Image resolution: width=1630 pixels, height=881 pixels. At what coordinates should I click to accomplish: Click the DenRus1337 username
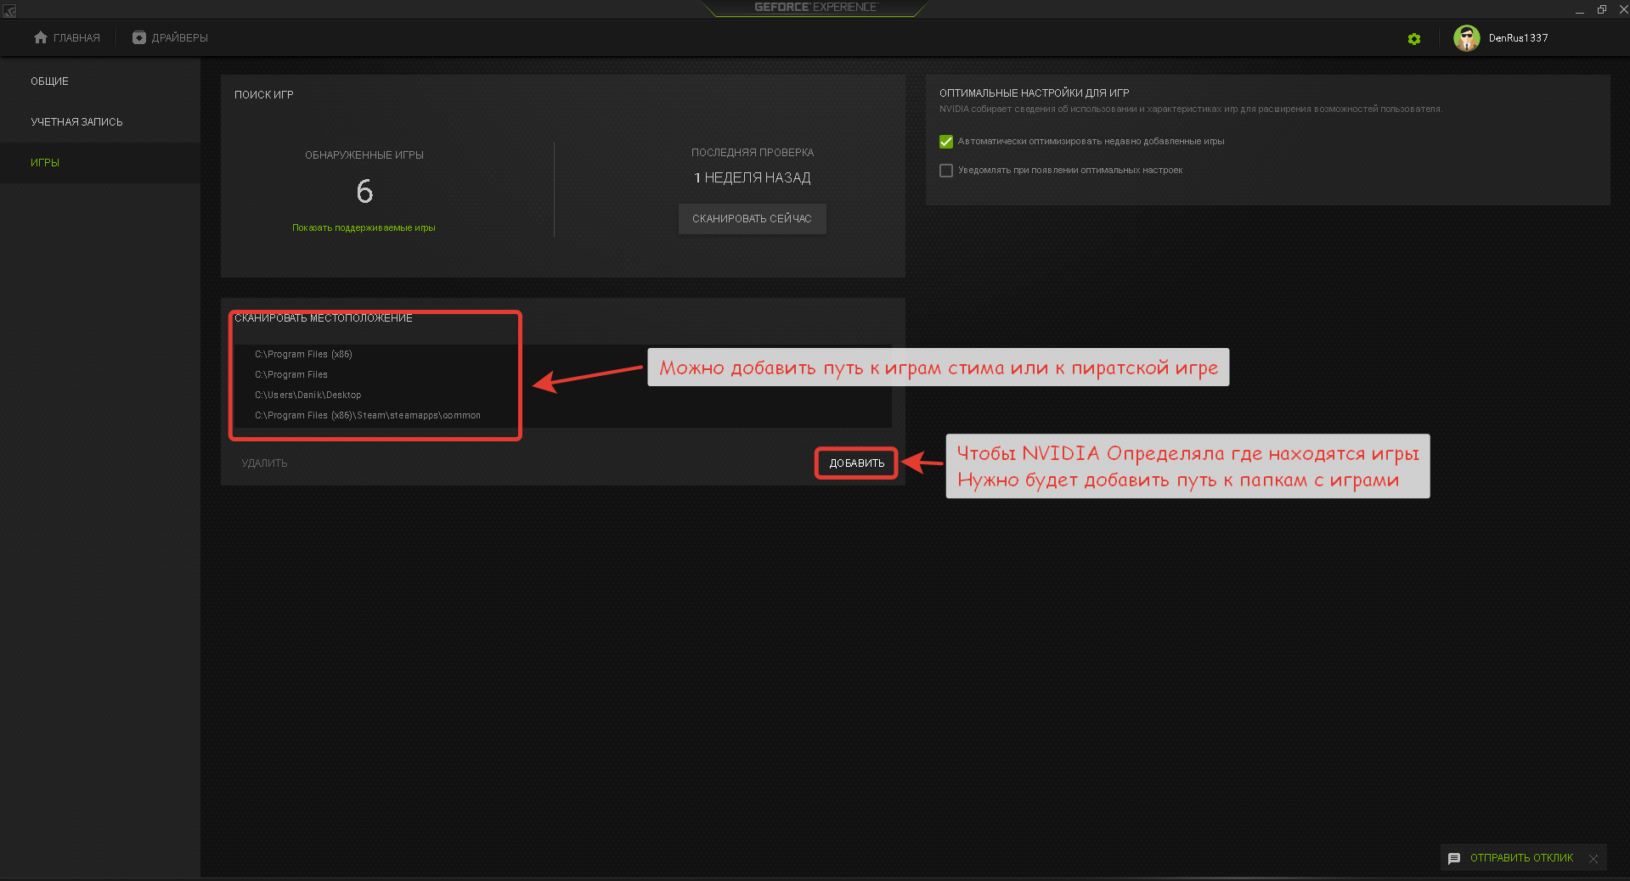point(1518,38)
